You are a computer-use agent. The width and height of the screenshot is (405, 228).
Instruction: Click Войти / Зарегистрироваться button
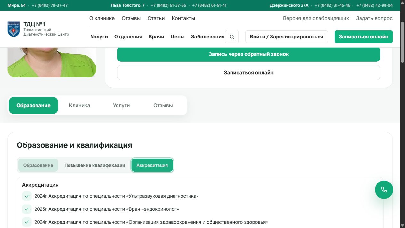[x=287, y=37]
